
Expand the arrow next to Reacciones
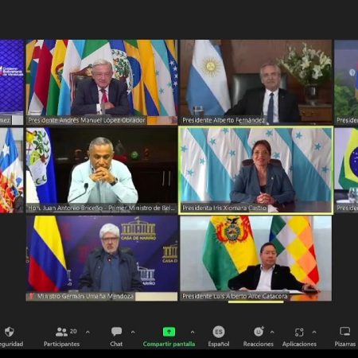point(272,332)
